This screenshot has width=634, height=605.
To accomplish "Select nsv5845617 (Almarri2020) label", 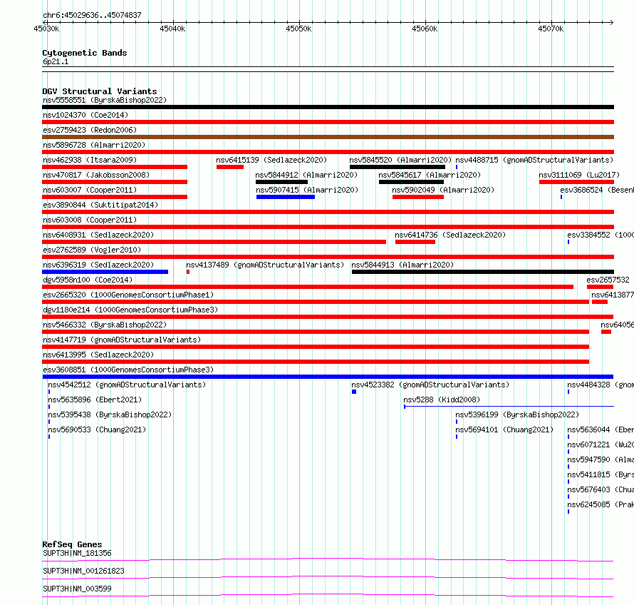I will pos(430,175).
